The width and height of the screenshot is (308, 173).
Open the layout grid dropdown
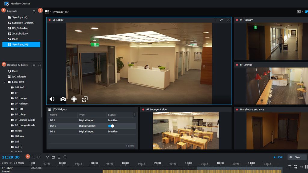pyautogui.click(x=48, y=12)
